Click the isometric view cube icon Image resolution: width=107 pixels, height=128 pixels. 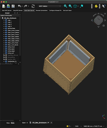pyautogui.click(x=75, y=6)
